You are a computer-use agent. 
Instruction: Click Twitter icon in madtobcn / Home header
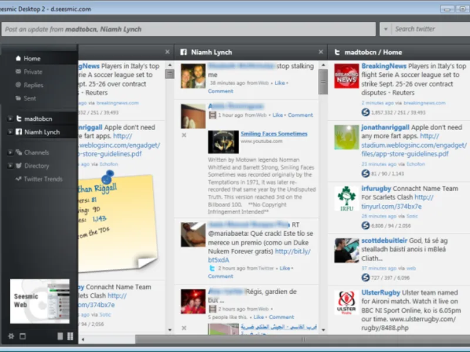point(337,52)
